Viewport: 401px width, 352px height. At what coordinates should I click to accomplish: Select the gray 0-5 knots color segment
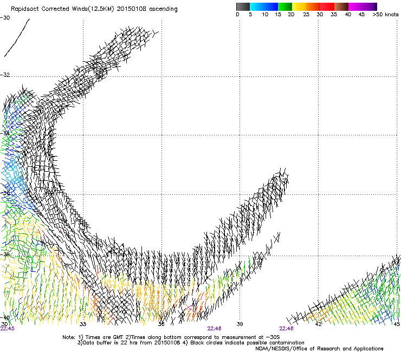(x=243, y=6)
